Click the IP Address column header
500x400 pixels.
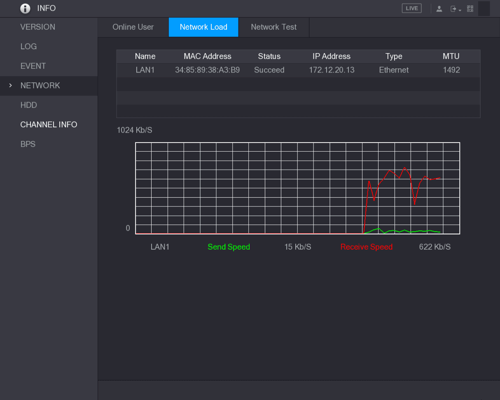[x=332, y=56]
